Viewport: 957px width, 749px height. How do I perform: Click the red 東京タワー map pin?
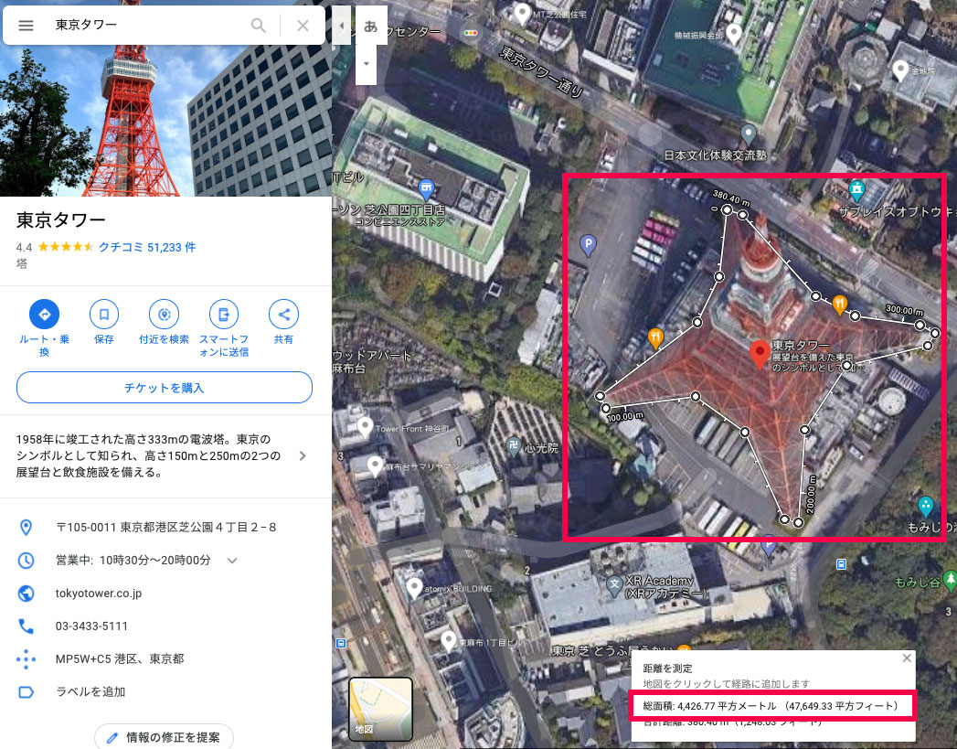pyautogui.click(x=760, y=354)
